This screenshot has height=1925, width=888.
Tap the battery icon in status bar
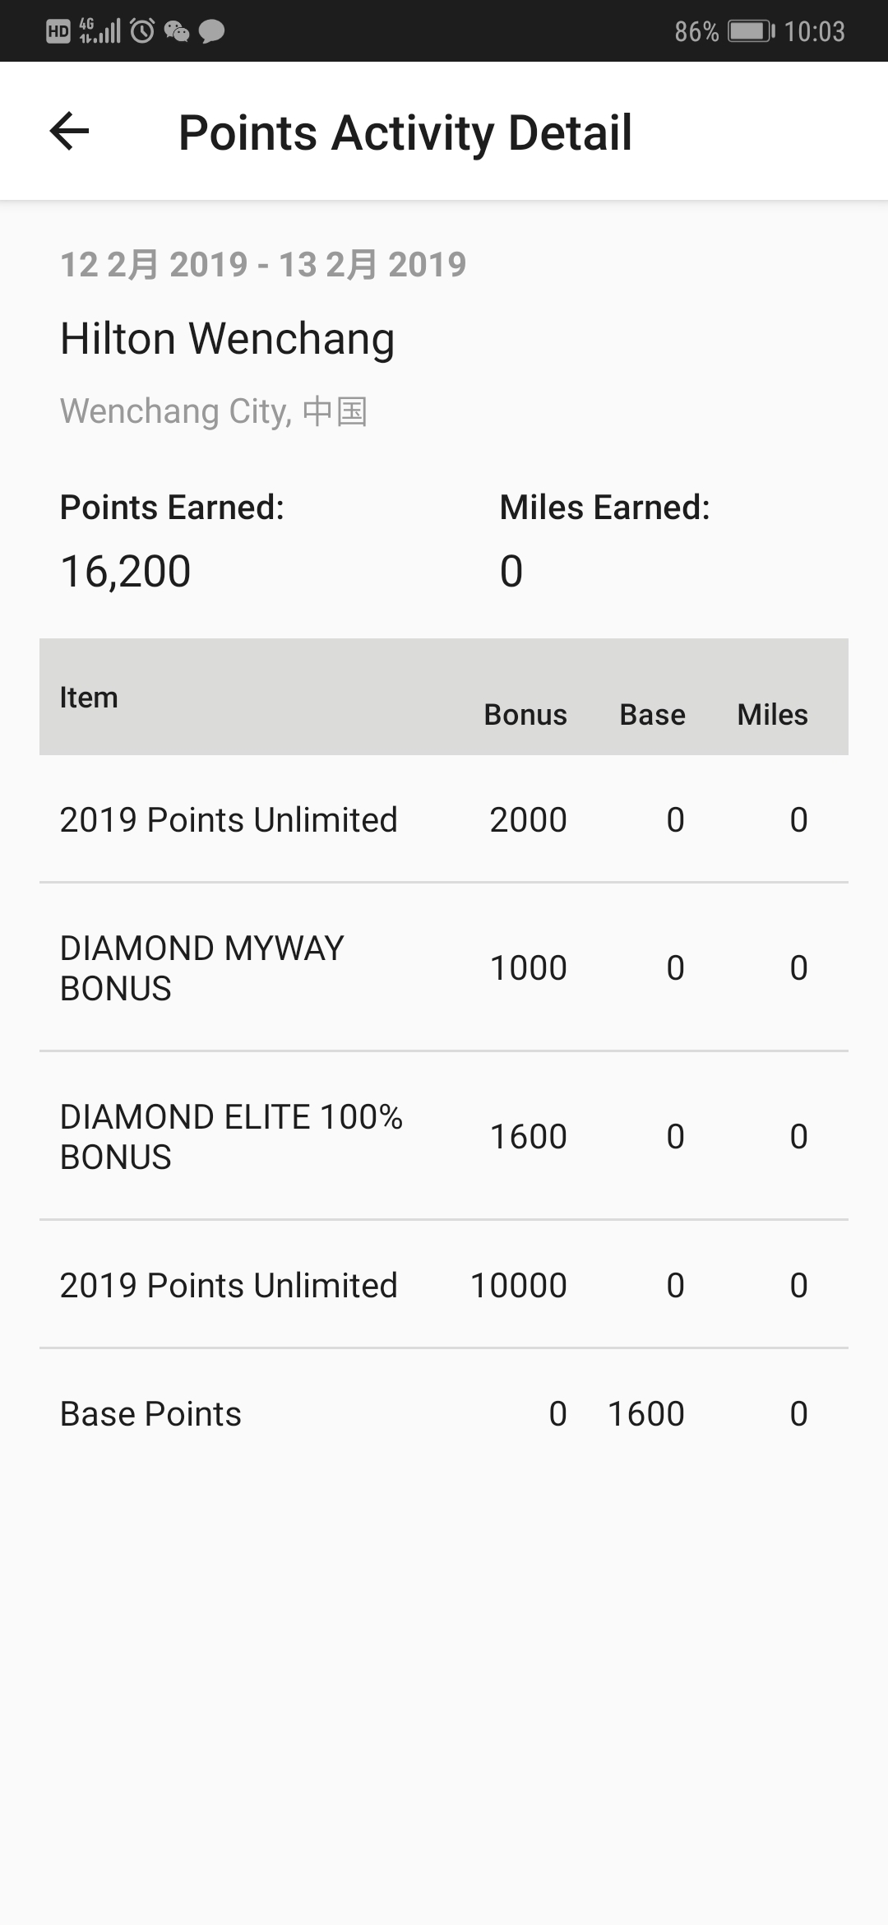[752, 31]
